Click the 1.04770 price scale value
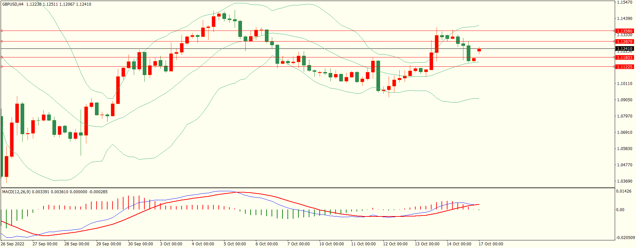Image resolution: width=636 pixels, height=248 pixels. point(624,165)
